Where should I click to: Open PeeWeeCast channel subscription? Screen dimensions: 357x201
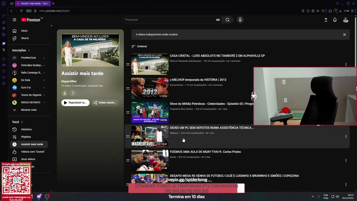[29, 58]
